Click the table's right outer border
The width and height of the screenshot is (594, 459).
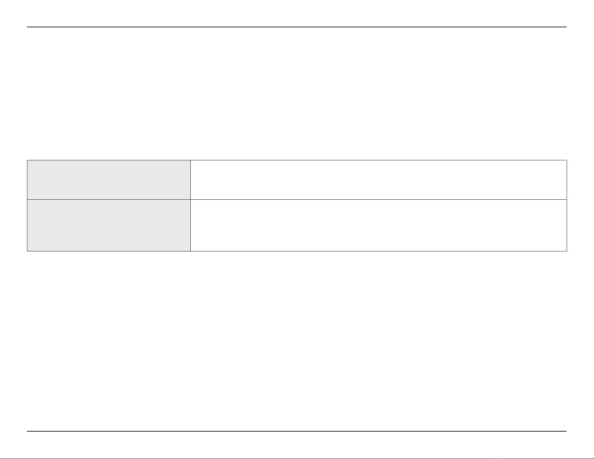[567, 205]
